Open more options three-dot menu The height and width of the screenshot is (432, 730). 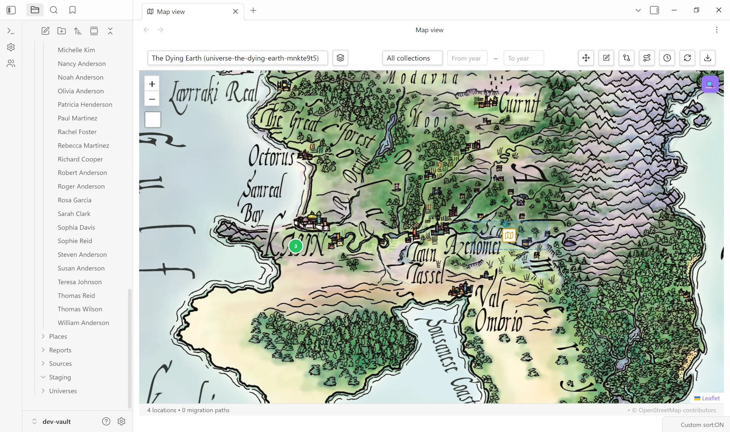click(x=717, y=30)
